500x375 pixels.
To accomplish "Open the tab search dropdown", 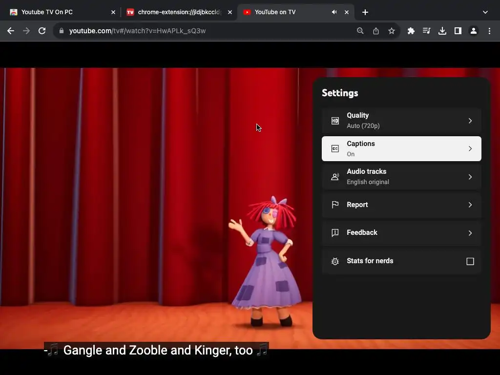I will point(485,12).
